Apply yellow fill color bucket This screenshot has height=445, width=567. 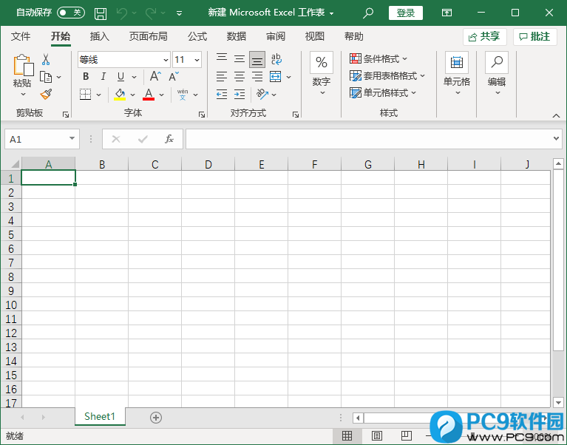(x=120, y=95)
